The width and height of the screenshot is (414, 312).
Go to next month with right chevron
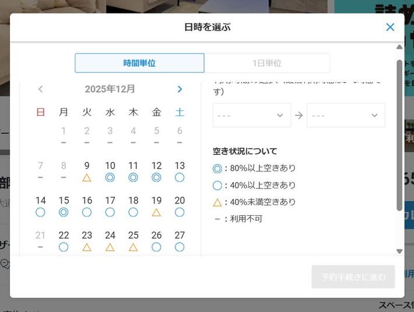(x=180, y=89)
